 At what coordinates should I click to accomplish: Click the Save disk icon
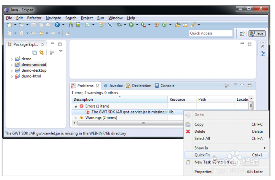33,25
